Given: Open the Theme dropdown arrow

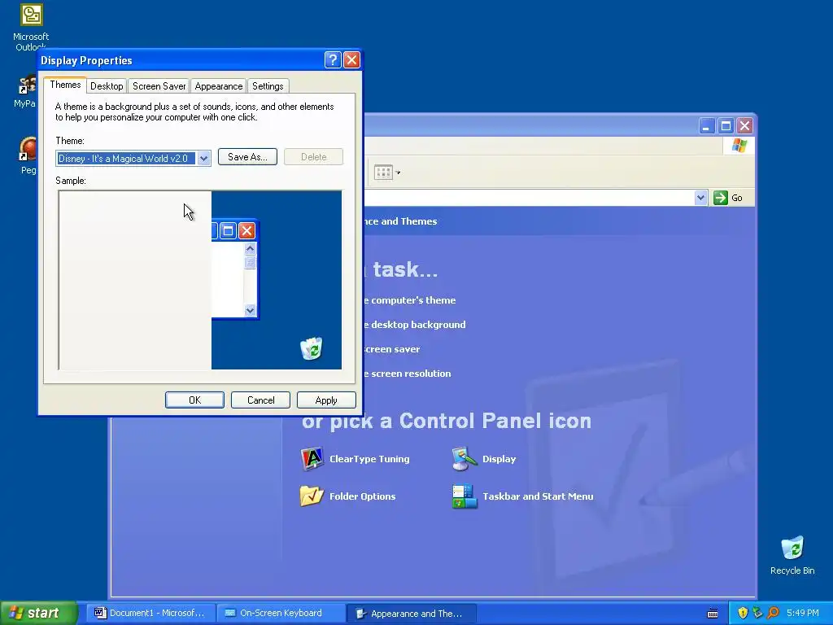Looking at the screenshot, I should point(203,159).
